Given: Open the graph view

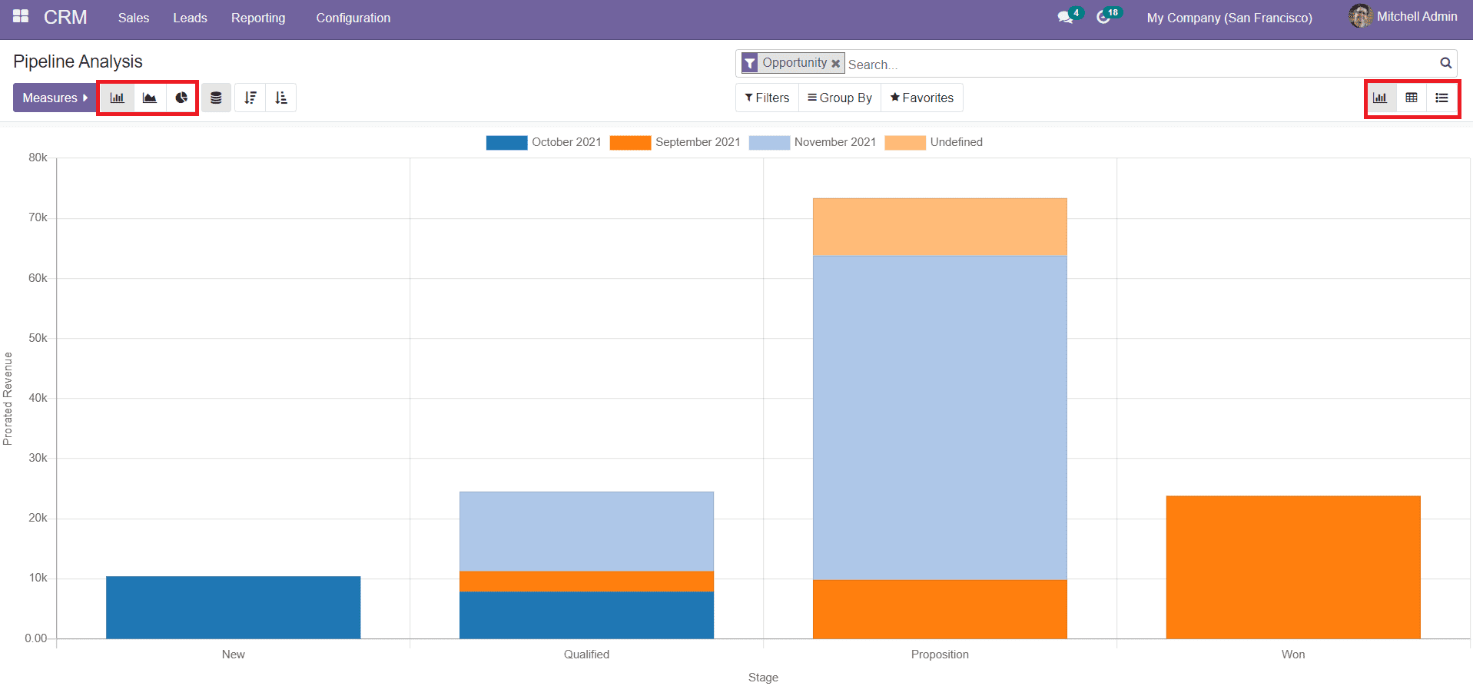Looking at the screenshot, I should pos(1380,98).
